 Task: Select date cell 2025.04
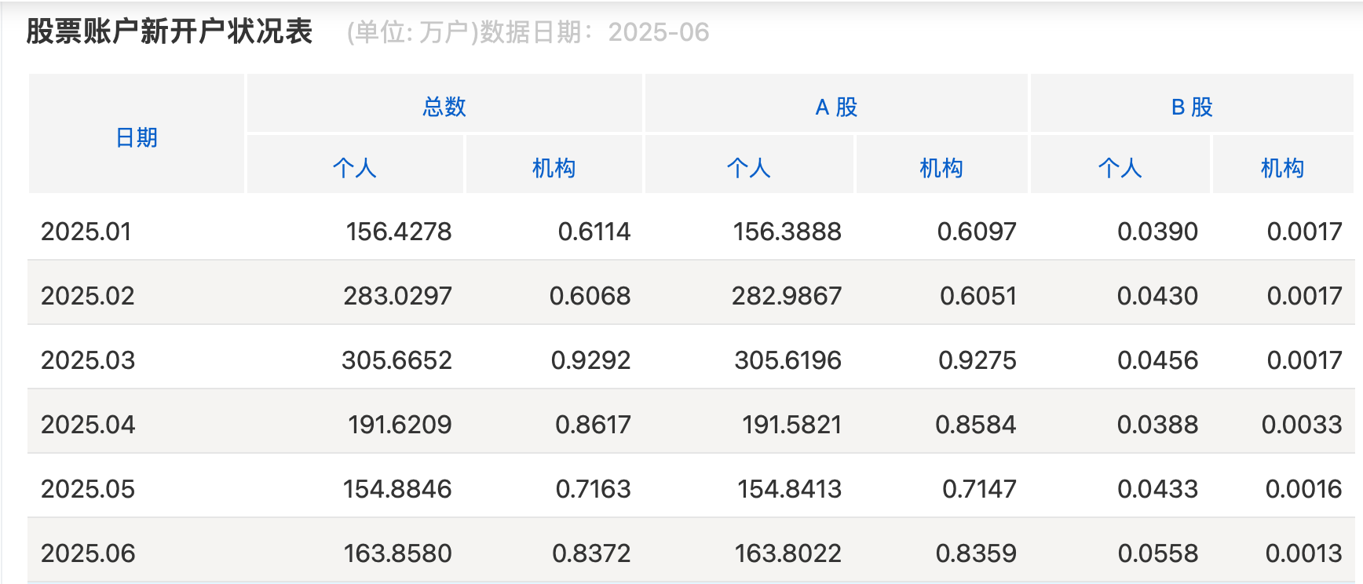[88, 425]
